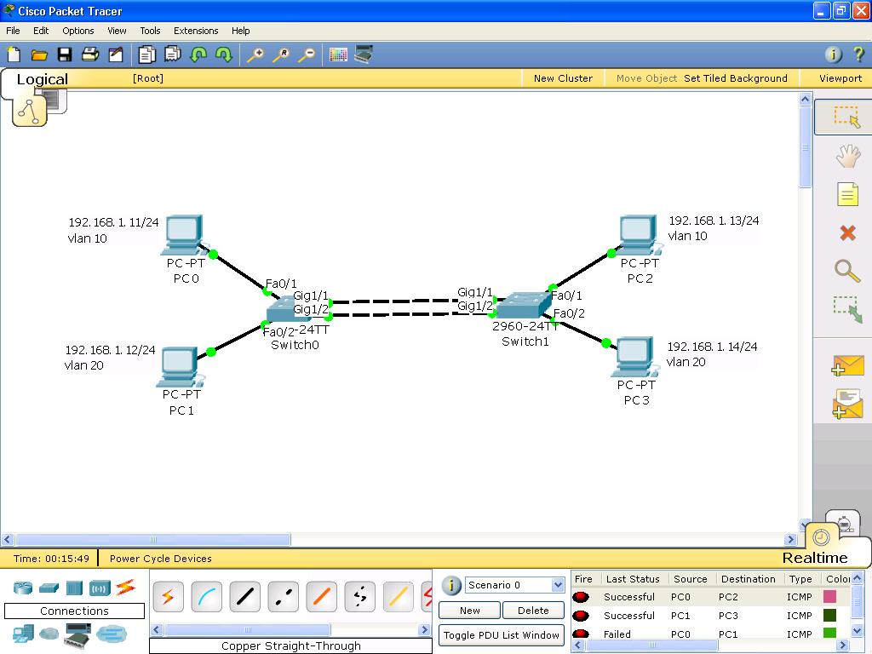Switch to the Realtime mode tab
Screen dimensions: 872x654
(815, 557)
